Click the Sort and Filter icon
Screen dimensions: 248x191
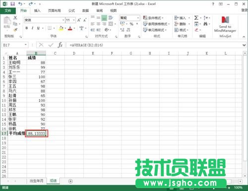pyautogui.click(x=205, y=18)
